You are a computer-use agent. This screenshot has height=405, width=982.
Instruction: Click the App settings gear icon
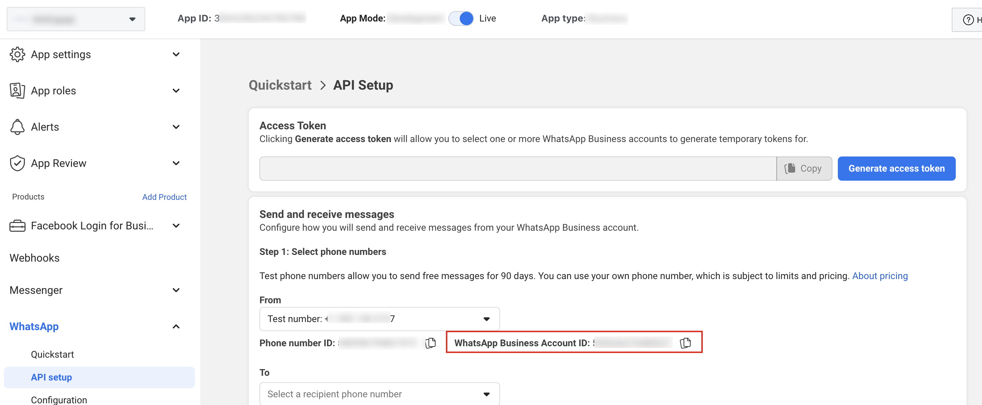pyautogui.click(x=17, y=54)
